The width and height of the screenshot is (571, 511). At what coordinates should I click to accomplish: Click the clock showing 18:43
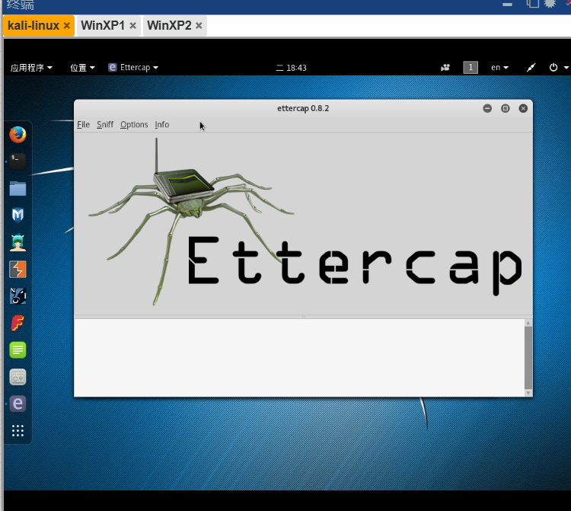(292, 68)
